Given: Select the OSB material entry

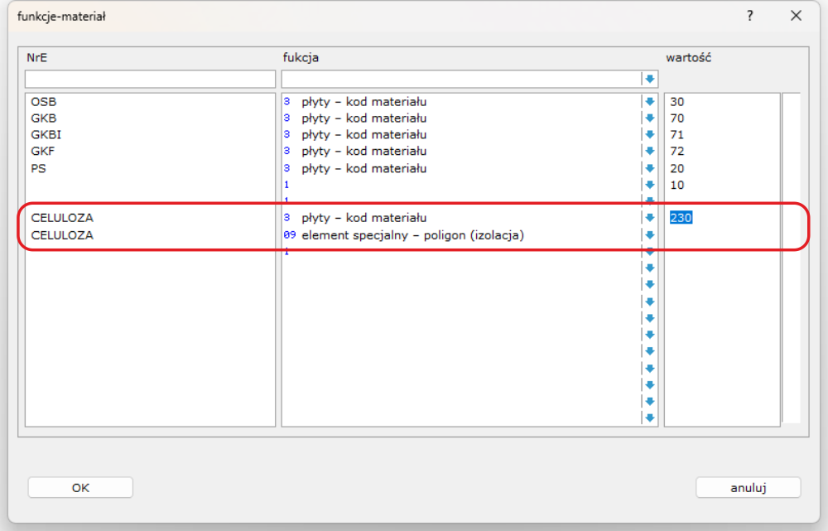Looking at the screenshot, I should pos(44,102).
